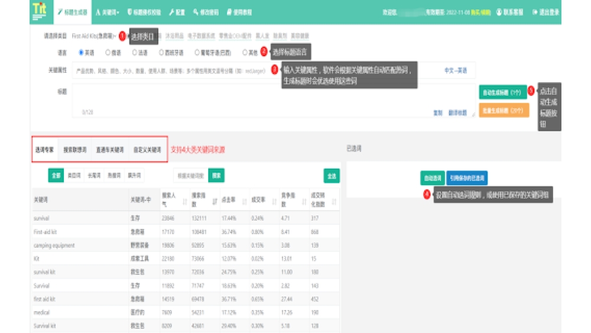Open the First Aid Kits category dropdown
Screen dimensions: 591x333
pos(93,36)
